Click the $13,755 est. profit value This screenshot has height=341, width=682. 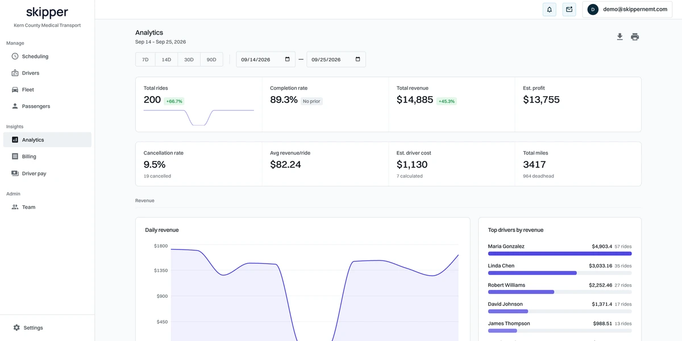[x=541, y=100]
